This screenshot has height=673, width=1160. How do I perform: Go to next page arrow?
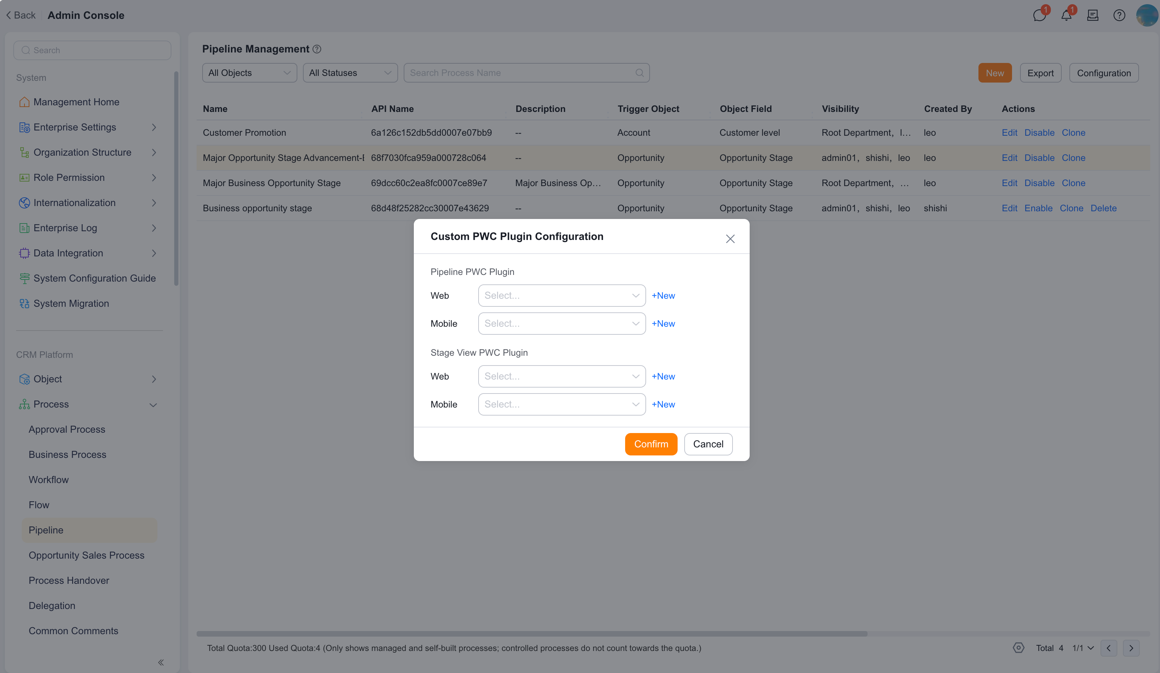click(x=1131, y=648)
